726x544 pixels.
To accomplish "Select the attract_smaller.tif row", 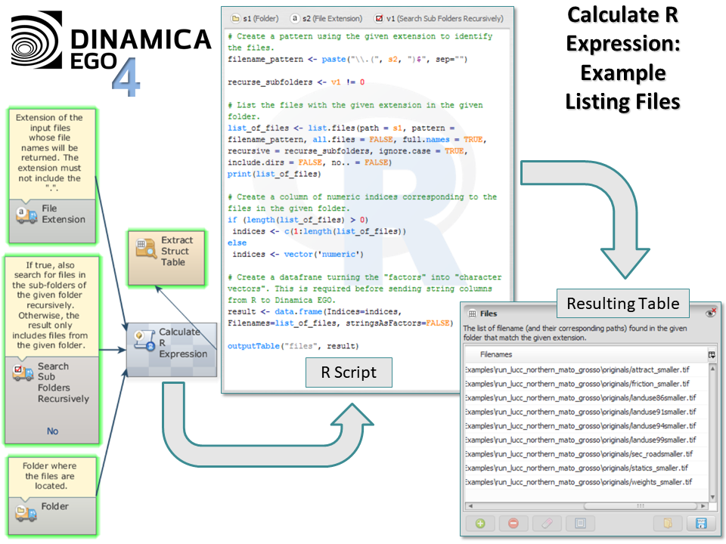I will tap(585, 369).
